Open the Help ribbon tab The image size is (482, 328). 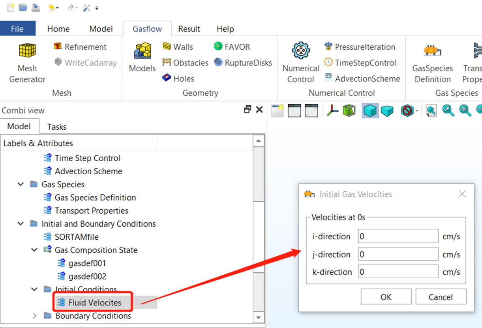click(x=225, y=29)
